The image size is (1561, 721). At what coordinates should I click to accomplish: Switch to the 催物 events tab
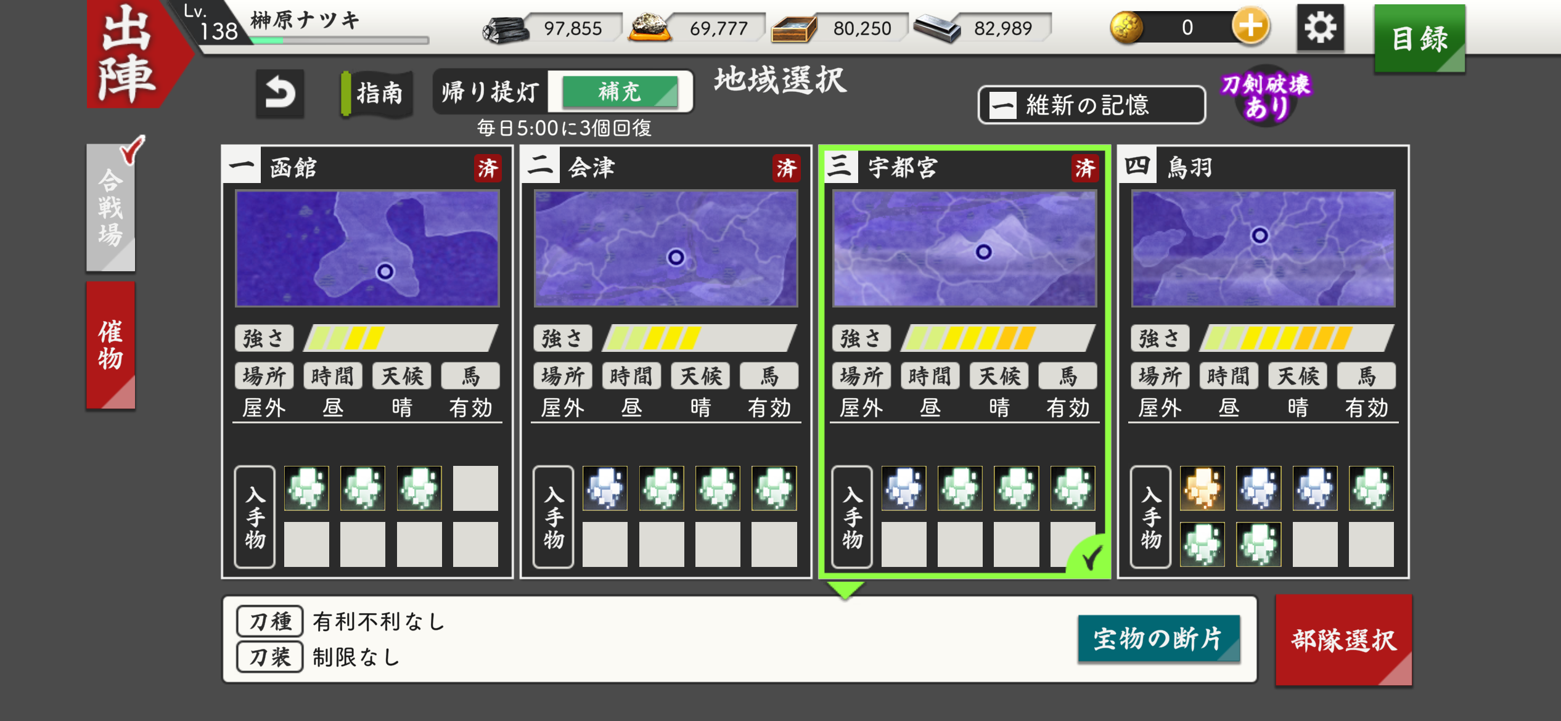click(111, 345)
